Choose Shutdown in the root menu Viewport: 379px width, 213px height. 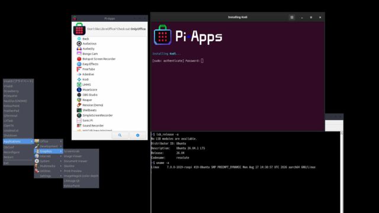(x=18, y=135)
